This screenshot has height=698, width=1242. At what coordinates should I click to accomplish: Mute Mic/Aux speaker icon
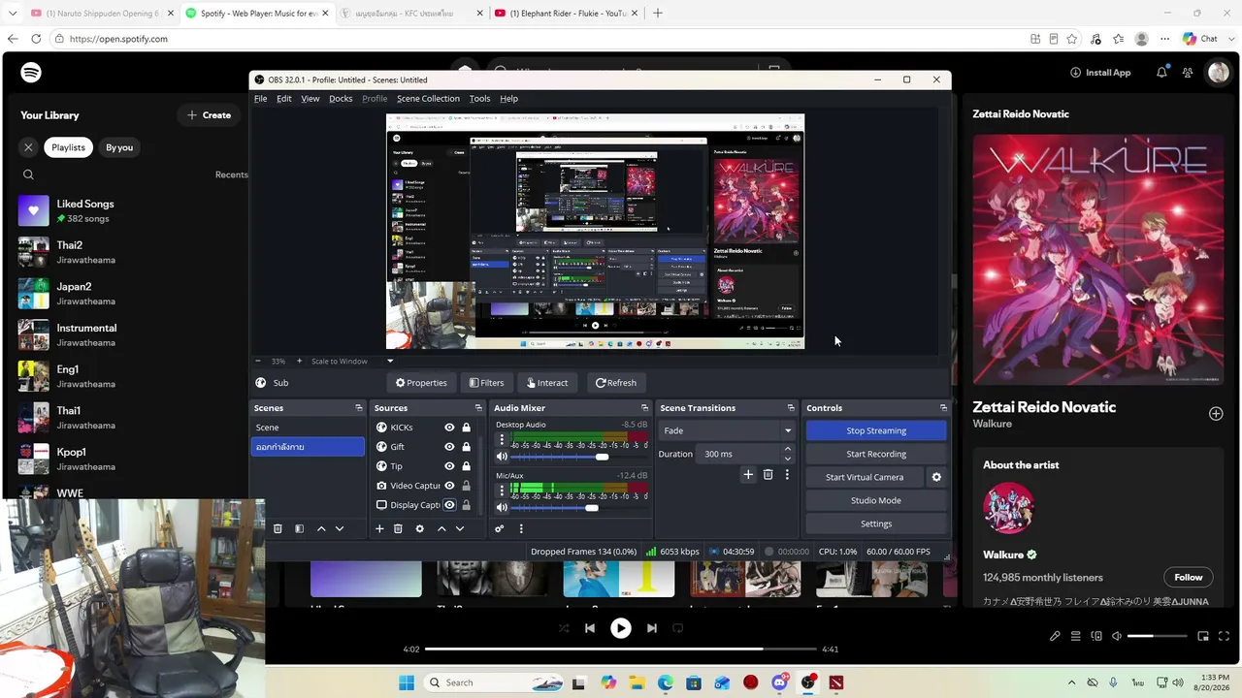502,507
